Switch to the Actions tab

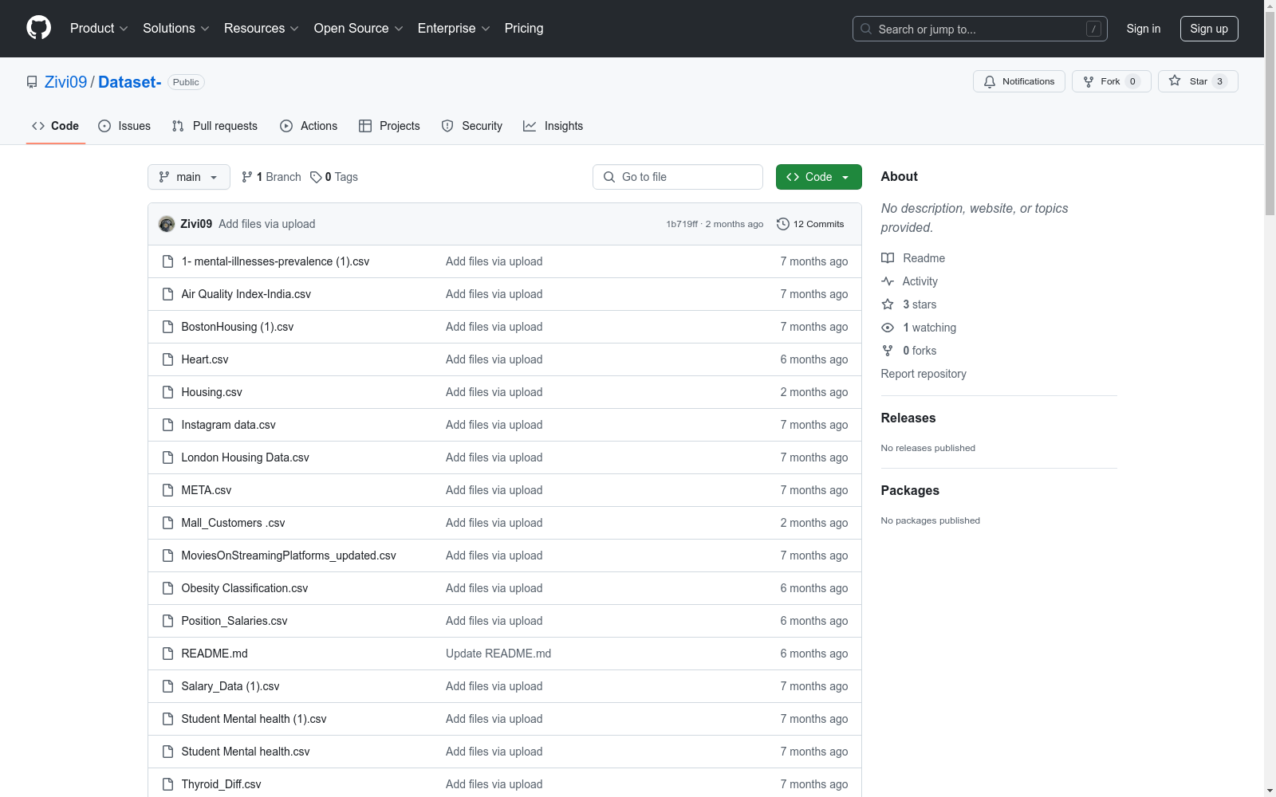point(309,126)
